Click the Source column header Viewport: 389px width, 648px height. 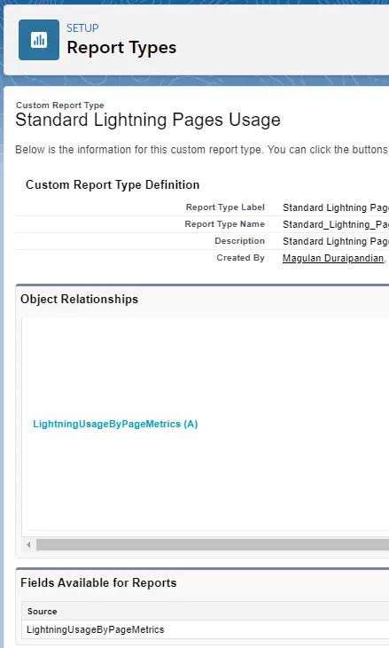click(x=43, y=612)
